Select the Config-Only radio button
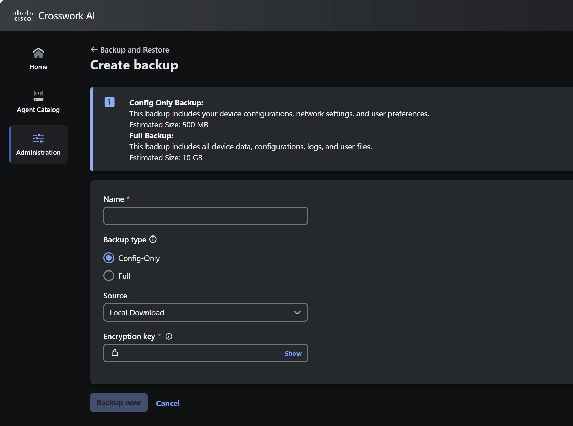Viewport: 573px width, 426px height. click(109, 258)
